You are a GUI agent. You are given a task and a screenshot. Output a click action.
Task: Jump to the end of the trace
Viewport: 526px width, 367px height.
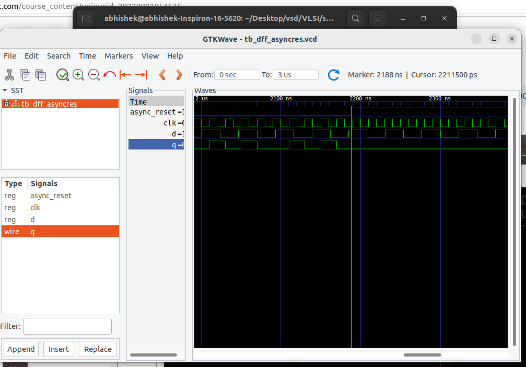[x=141, y=75]
